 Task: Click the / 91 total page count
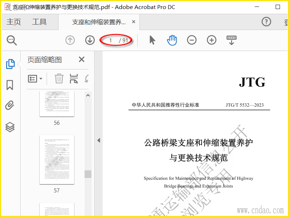point(123,41)
